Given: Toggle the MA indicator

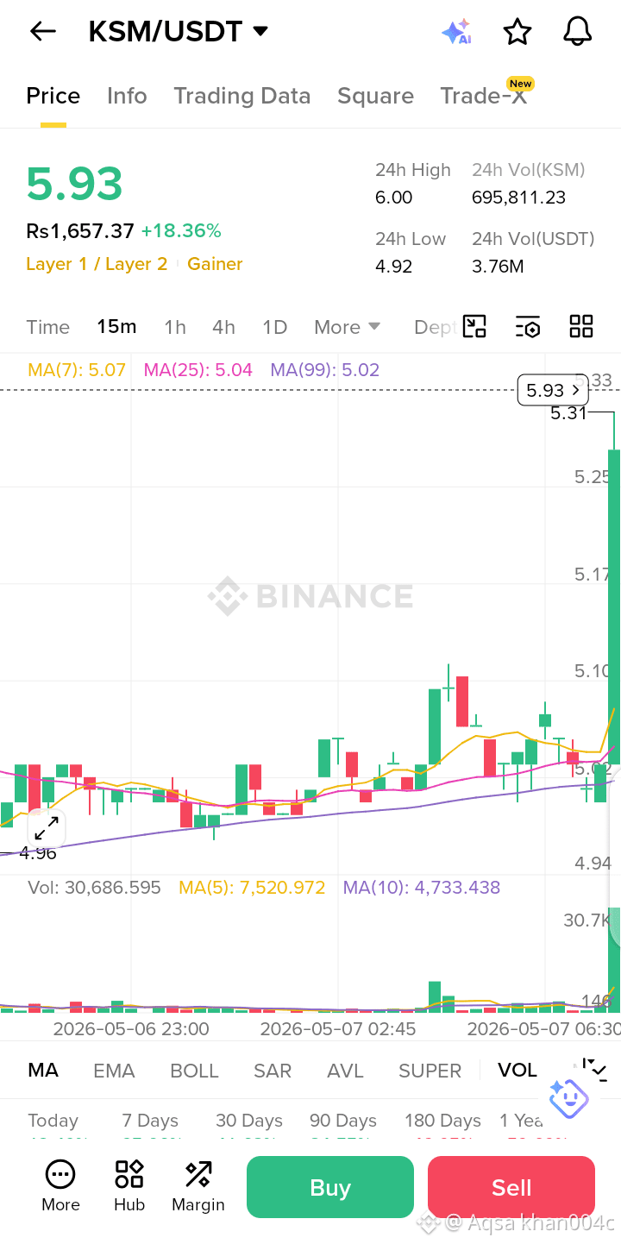Looking at the screenshot, I should pyautogui.click(x=43, y=1071).
